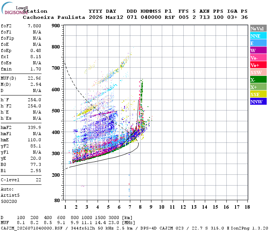The height and width of the screenshot is (231, 269).
Task: Select the NNW blue legend swatch
Action: pos(258,101)
